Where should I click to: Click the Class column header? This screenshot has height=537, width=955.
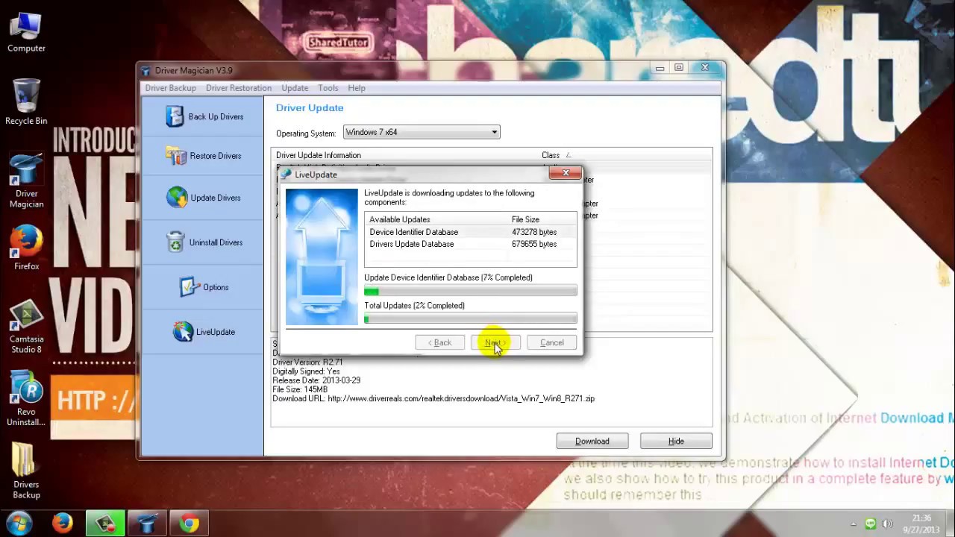(x=551, y=155)
